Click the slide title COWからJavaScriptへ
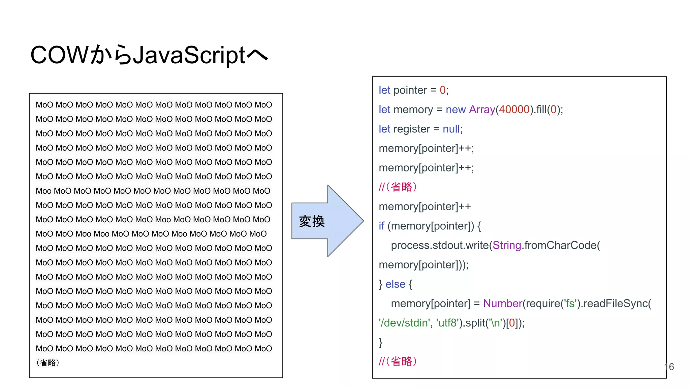Screen dimensions: 690x388 [x=149, y=55]
